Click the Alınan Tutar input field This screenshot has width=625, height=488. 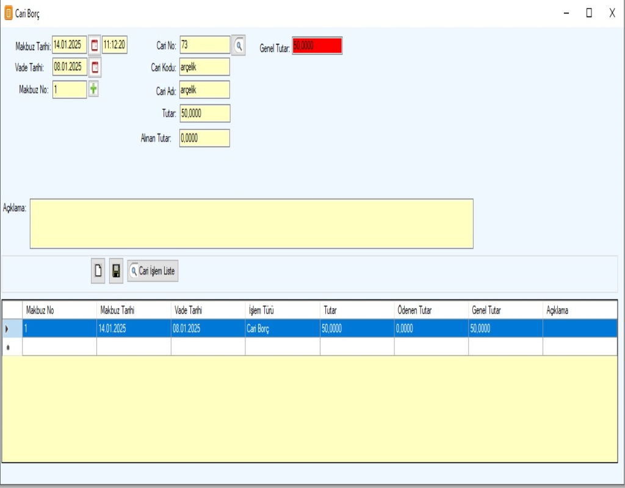pyautogui.click(x=204, y=138)
